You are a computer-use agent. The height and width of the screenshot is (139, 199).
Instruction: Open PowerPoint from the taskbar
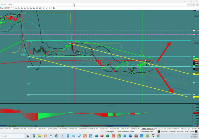[102, 136]
